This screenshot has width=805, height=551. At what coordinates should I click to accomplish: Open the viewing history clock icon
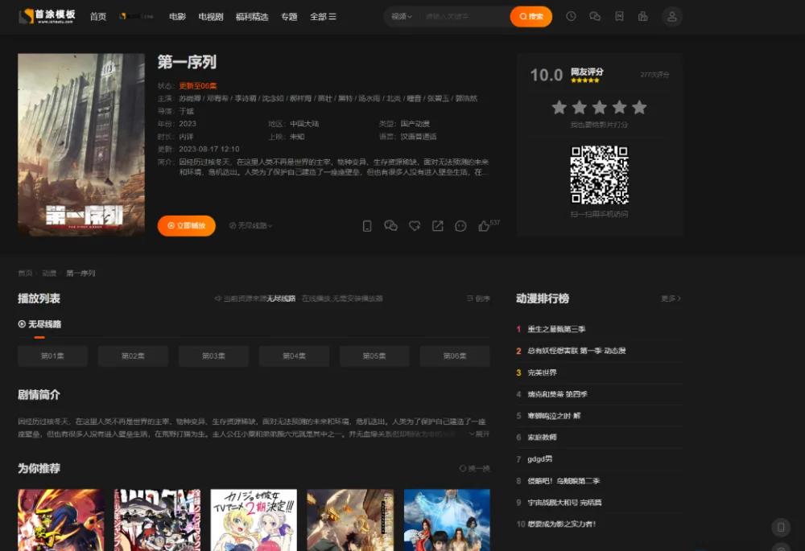click(x=571, y=16)
